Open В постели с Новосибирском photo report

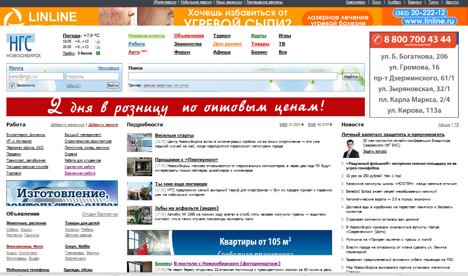(227, 264)
